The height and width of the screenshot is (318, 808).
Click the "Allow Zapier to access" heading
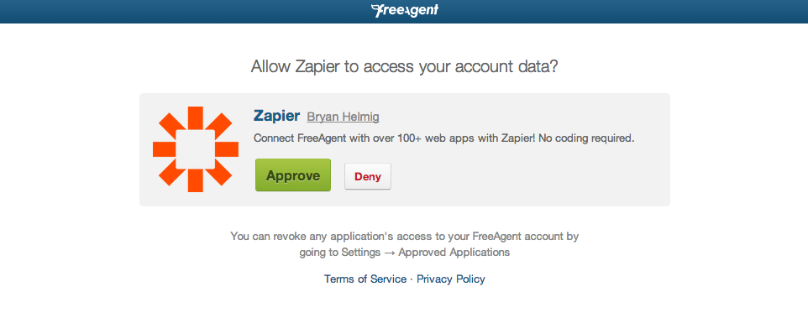point(405,67)
